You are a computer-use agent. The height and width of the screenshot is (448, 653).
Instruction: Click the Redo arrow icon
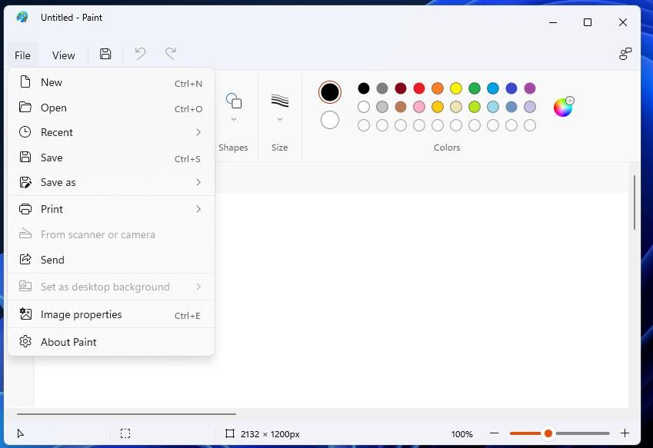click(170, 54)
